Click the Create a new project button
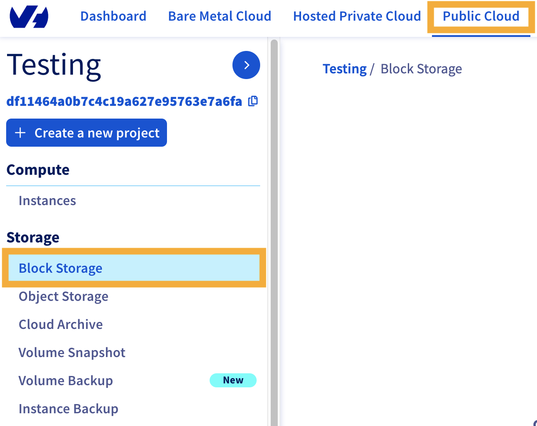 point(87,133)
